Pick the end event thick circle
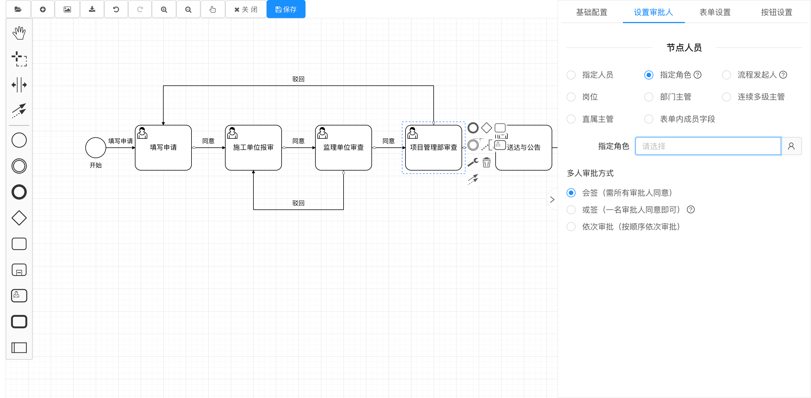The width and height of the screenshot is (811, 398). 19,192
